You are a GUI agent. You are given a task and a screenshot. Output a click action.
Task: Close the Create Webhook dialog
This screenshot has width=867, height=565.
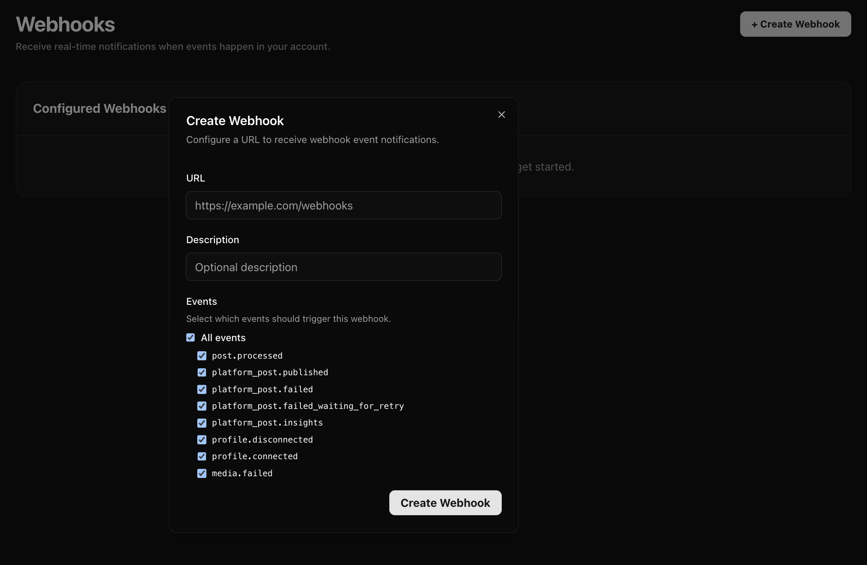pyautogui.click(x=501, y=115)
